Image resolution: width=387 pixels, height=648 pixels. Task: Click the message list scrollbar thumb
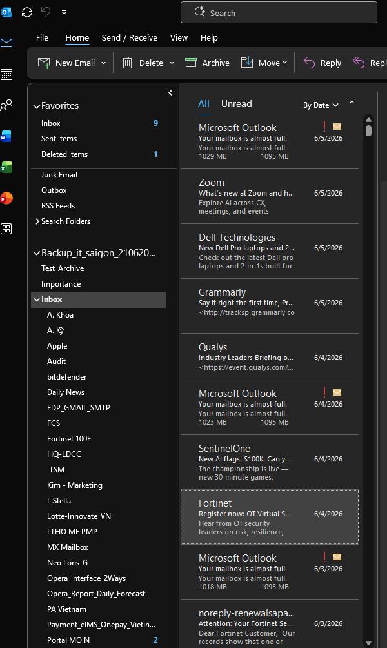[x=368, y=130]
